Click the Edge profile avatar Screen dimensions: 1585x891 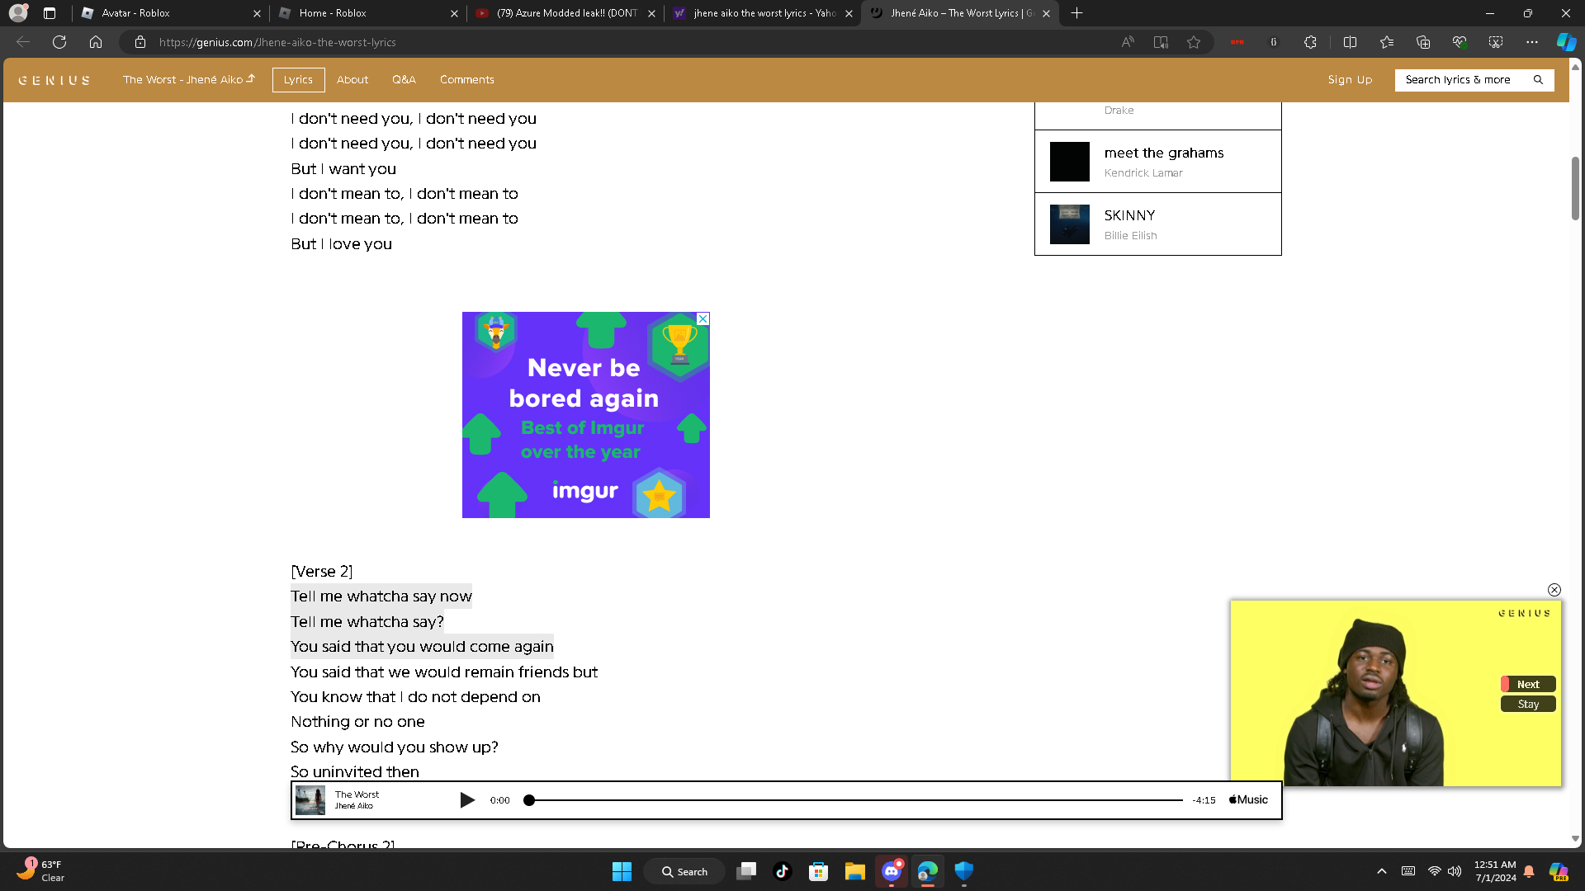[x=18, y=13]
